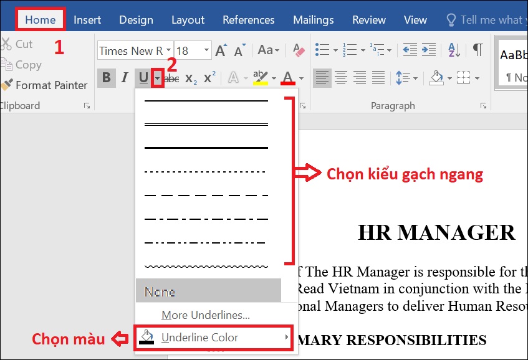Go to the Layout tab
528x360 pixels.
pyautogui.click(x=188, y=20)
